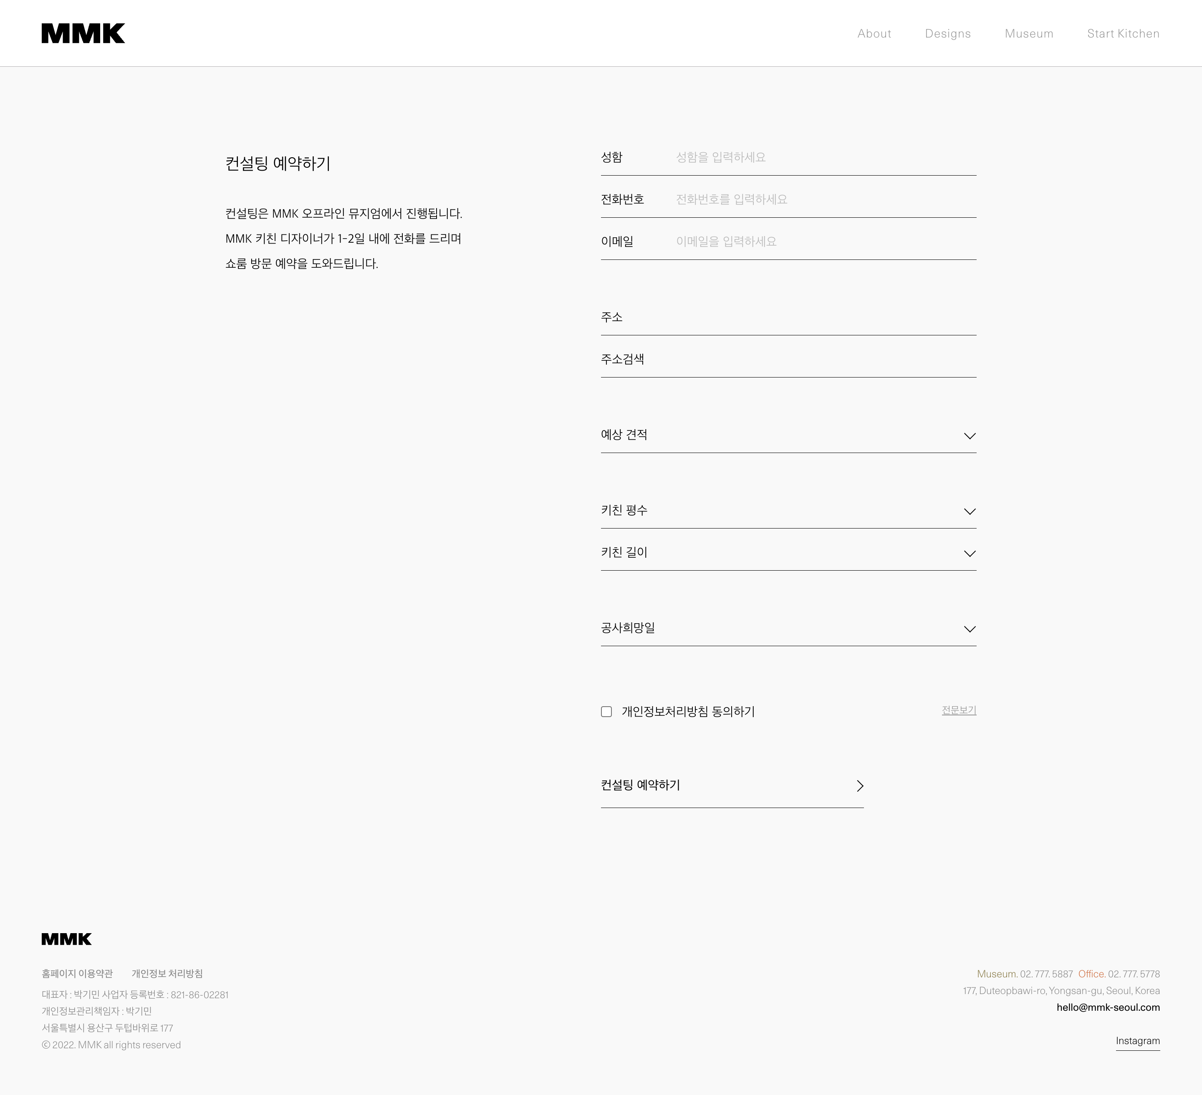Click the MMK logo in the footer
Screen dimensions: 1202x1095
pyautogui.click(x=66, y=939)
